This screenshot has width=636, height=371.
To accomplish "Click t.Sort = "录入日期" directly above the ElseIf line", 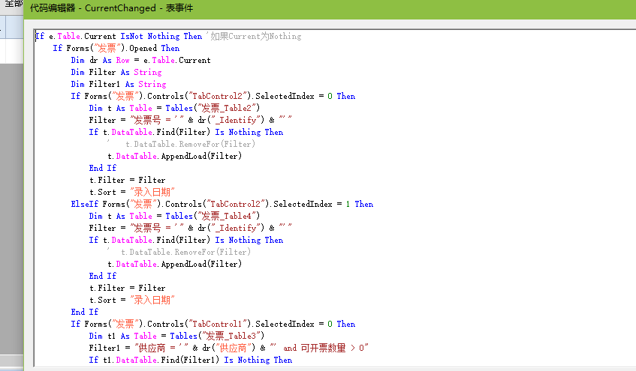I will [x=132, y=192].
